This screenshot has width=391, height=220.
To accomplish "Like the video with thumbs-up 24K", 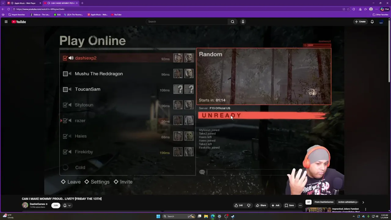I will pyautogui.click(x=239, y=205).
